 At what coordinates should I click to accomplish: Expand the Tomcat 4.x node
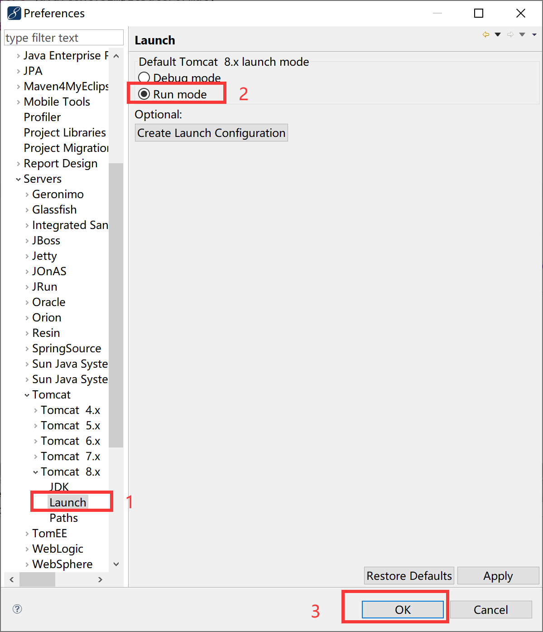[x=35, y=410]
